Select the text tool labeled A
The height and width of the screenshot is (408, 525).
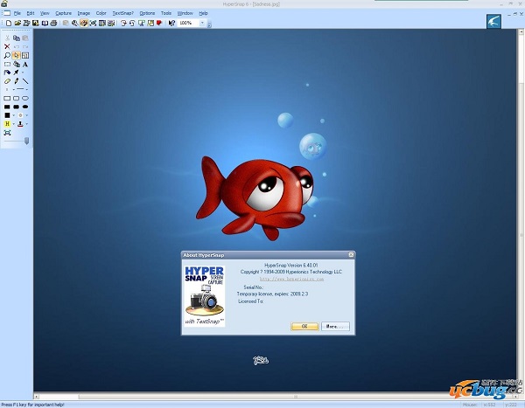25,64
